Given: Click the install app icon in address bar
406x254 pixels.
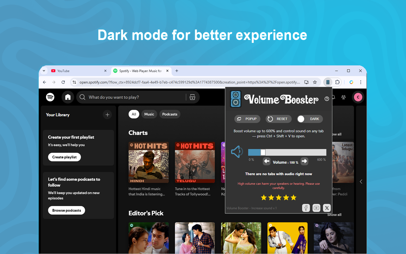Looking at the screenshot, I should pyautogui.click(x=306, y=82).
